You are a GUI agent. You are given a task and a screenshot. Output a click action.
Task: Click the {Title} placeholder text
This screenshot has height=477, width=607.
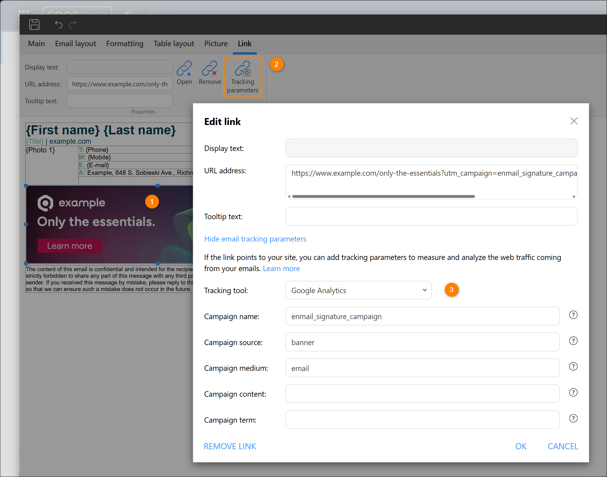[x=35, y=141]
